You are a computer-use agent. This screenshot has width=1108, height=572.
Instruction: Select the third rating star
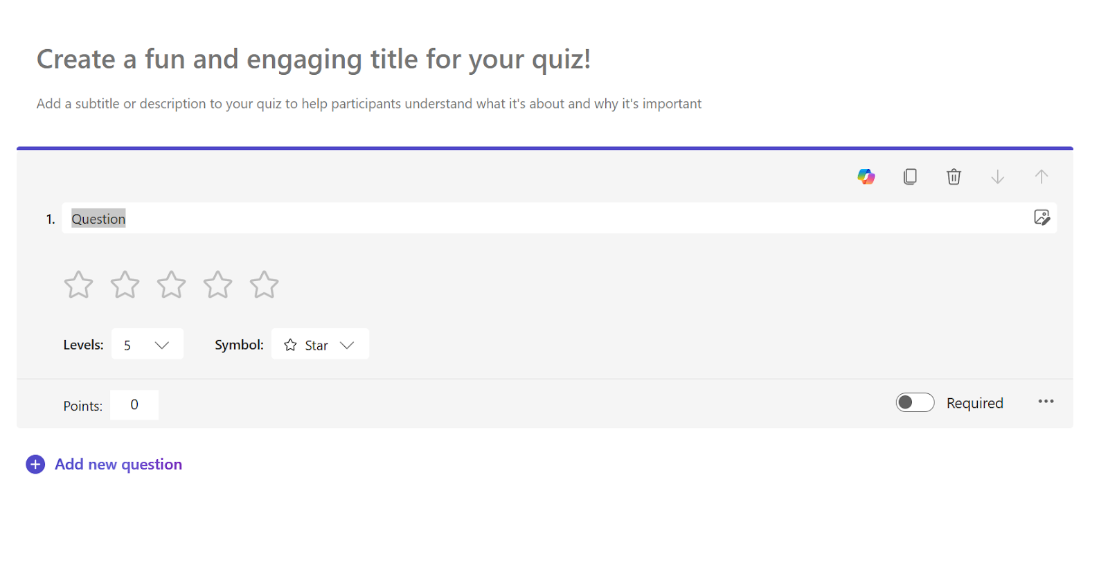click(171, 285)
